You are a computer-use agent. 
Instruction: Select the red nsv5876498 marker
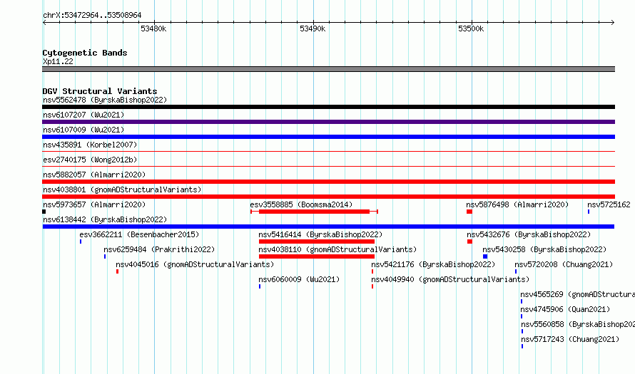[x=469, y=212]
